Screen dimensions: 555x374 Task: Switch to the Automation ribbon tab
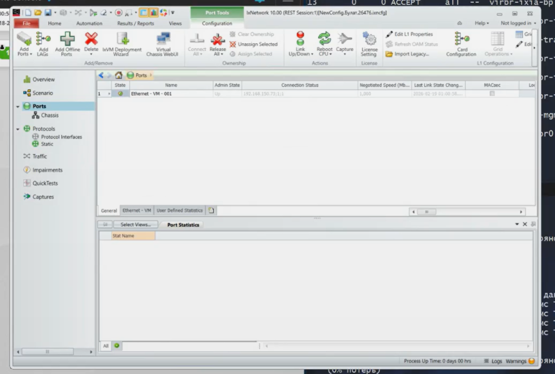[89, 23]
